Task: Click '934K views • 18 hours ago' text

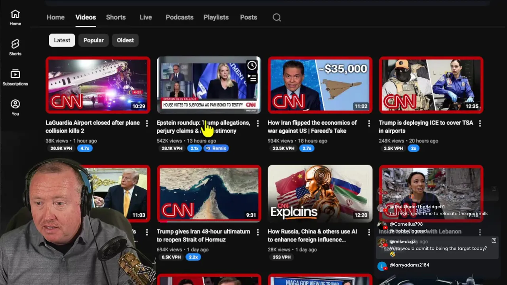Action: [x=297, y=141]
